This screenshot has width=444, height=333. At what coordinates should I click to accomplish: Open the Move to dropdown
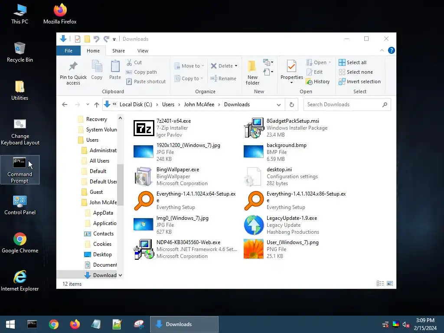coord(189,66)
